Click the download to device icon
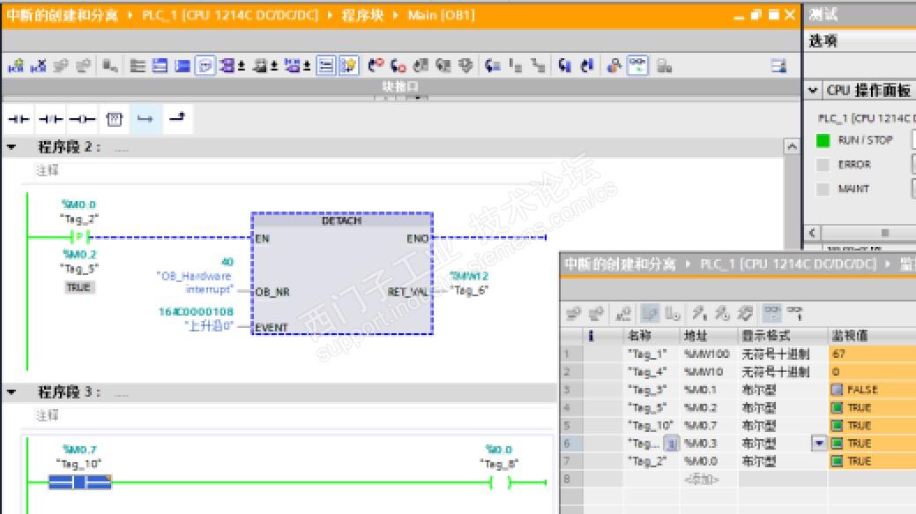Viewport: 916px width, 514px height. coord(563,66)
